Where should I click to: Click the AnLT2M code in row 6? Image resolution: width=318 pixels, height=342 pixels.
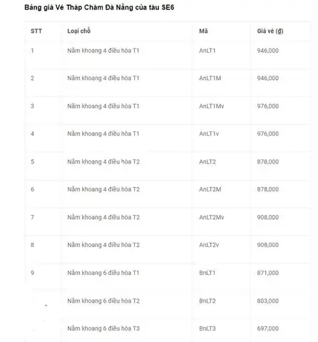pyautogui.click(x=210, y=189)
